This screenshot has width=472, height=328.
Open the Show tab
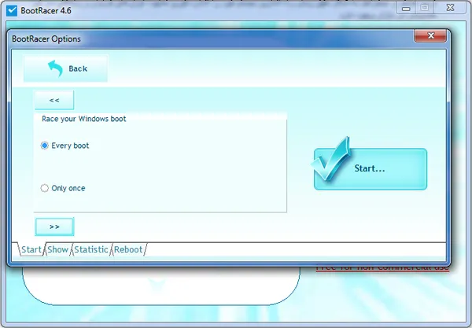coord(57,249)
